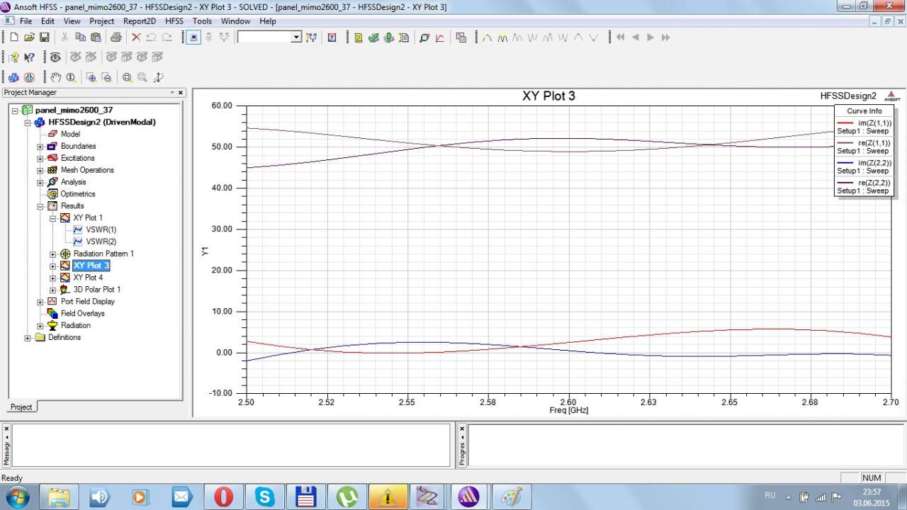Open the uTorrent app in taskbar
Screen dimensions: 907x510
tap(347, 497)
